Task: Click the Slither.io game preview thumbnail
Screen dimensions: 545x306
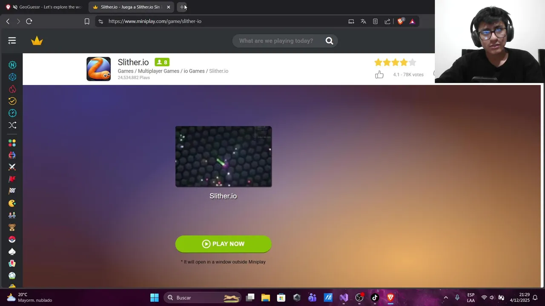Action: 224,156
